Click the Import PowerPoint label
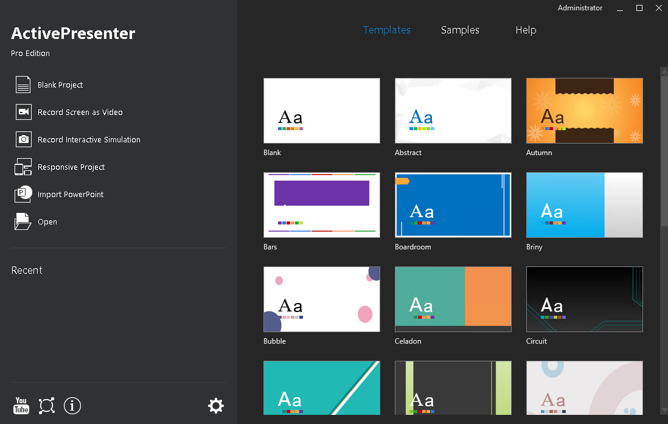This screenshot has width=668, height=424. [71, 194]
